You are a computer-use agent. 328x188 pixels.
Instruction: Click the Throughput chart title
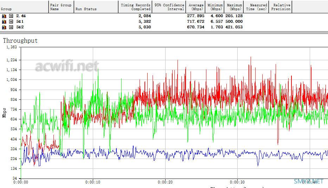click(x=20, y=41)
